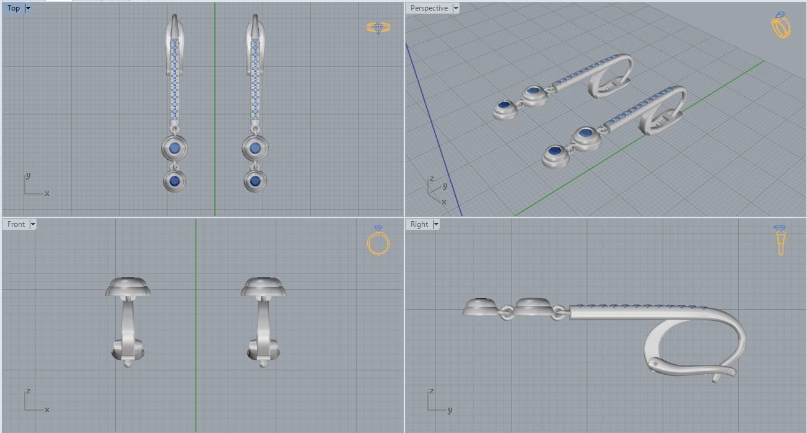Click the orange ring icon in Right viewport
The image size is (807, 433).
click(x=780, y=240)
